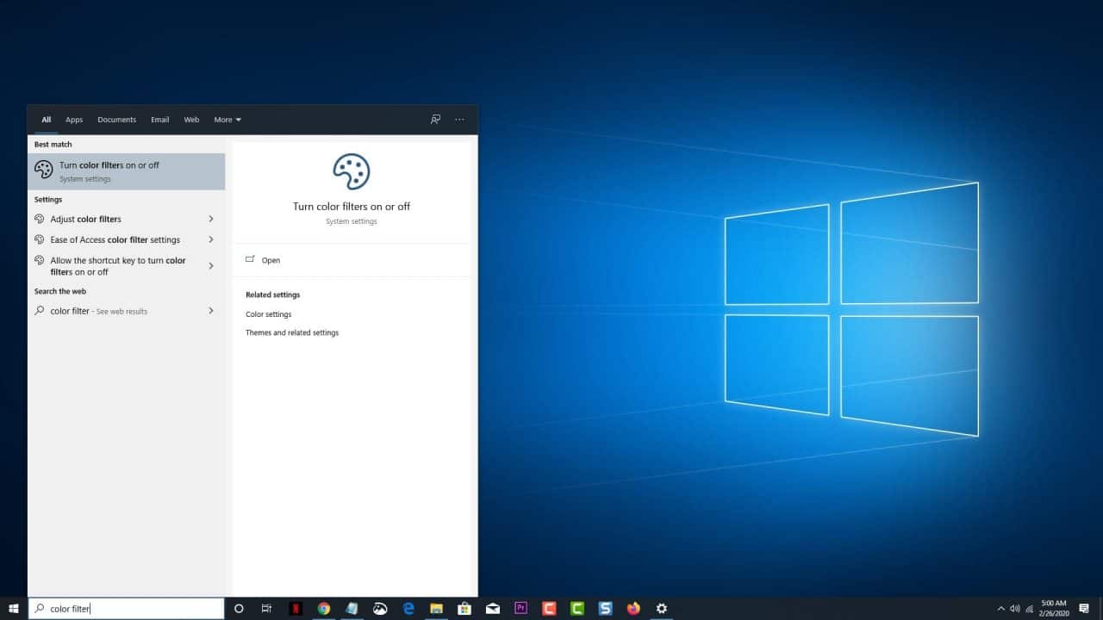Switch to the Web search tab
The height and width of the screenshot is (620, 1103).
coord(191,120)
